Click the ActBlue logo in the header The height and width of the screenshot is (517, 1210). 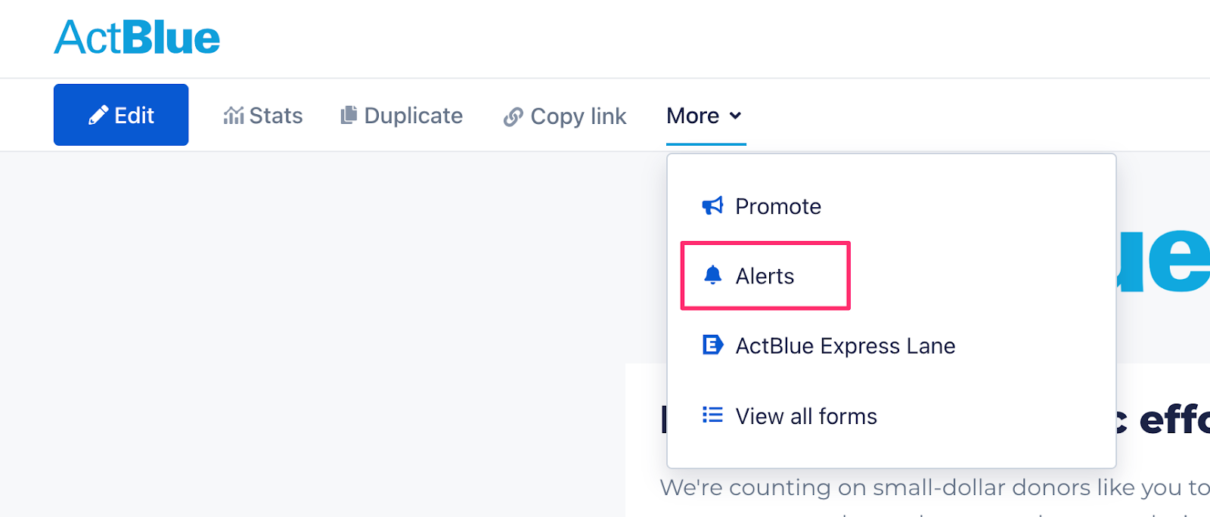137,38
